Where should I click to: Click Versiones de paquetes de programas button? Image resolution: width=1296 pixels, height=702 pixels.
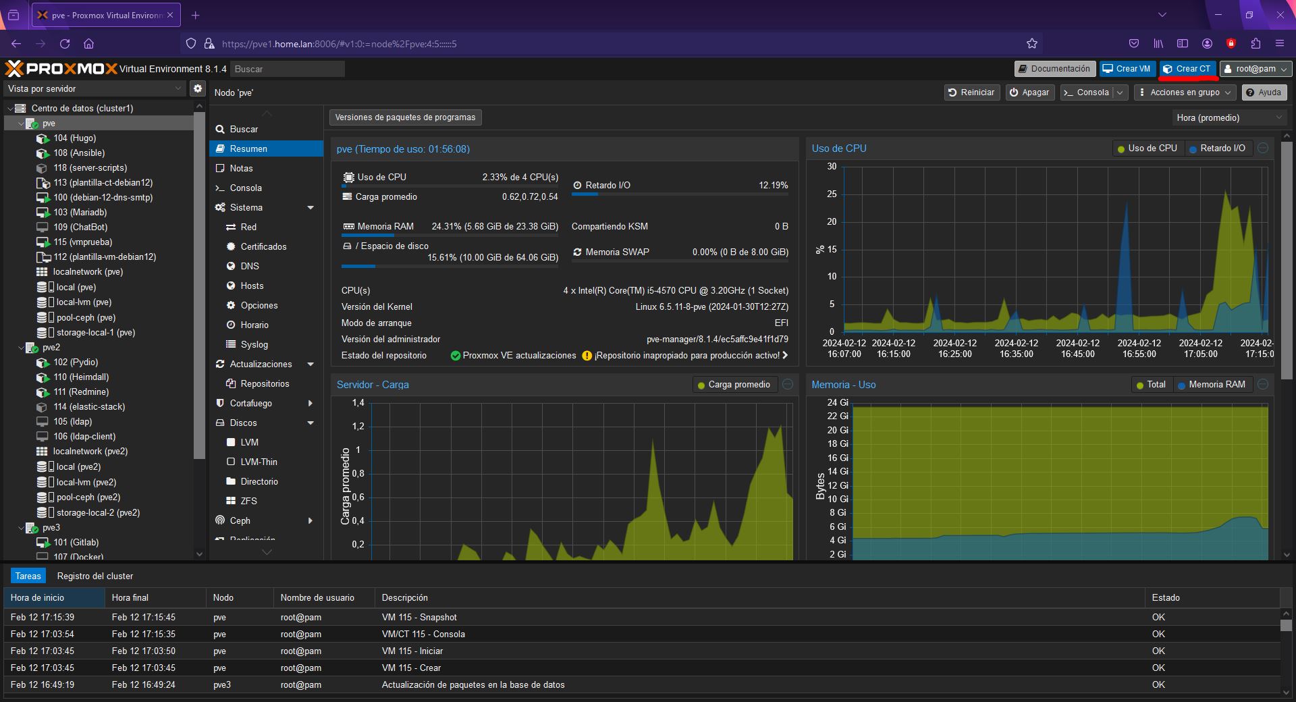tap(405, 117)
